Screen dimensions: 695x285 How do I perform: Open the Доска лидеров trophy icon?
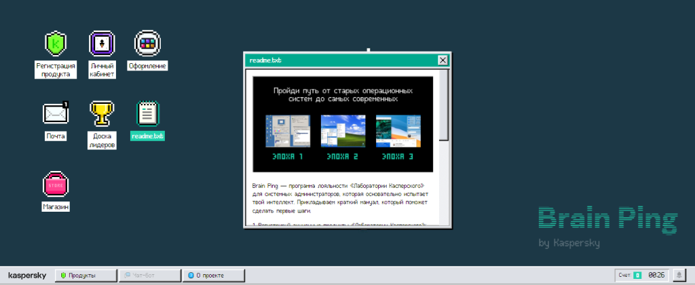click(x=102, y=113)
